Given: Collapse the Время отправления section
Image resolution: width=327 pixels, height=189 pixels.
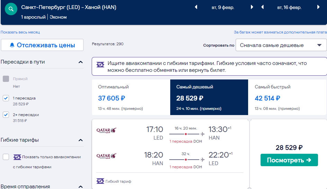Looking at the screenshot, I should coord(81,187).
